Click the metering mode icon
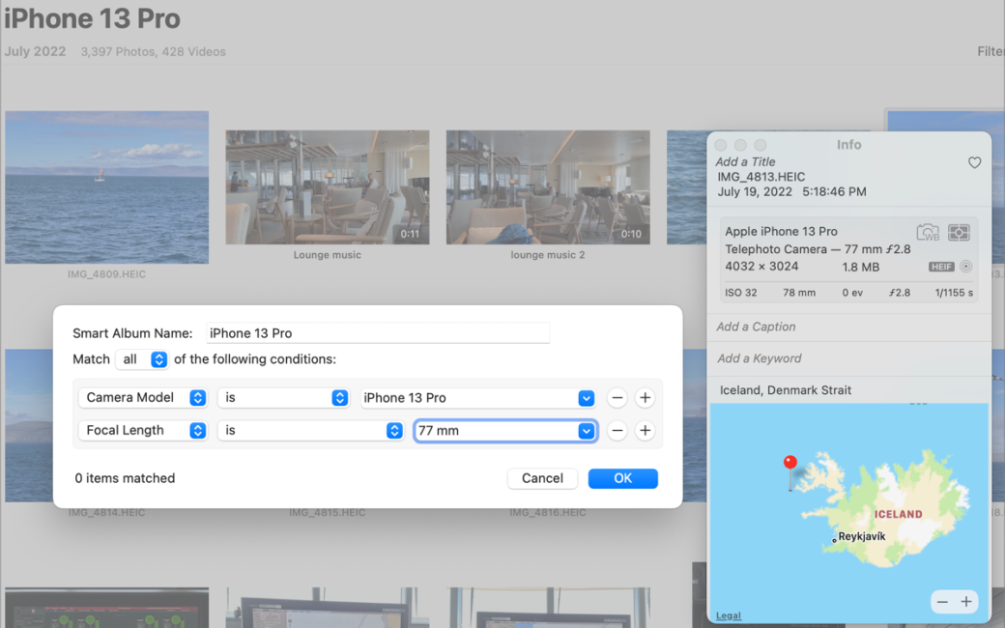1005x628 pixels. click(959, 233)
